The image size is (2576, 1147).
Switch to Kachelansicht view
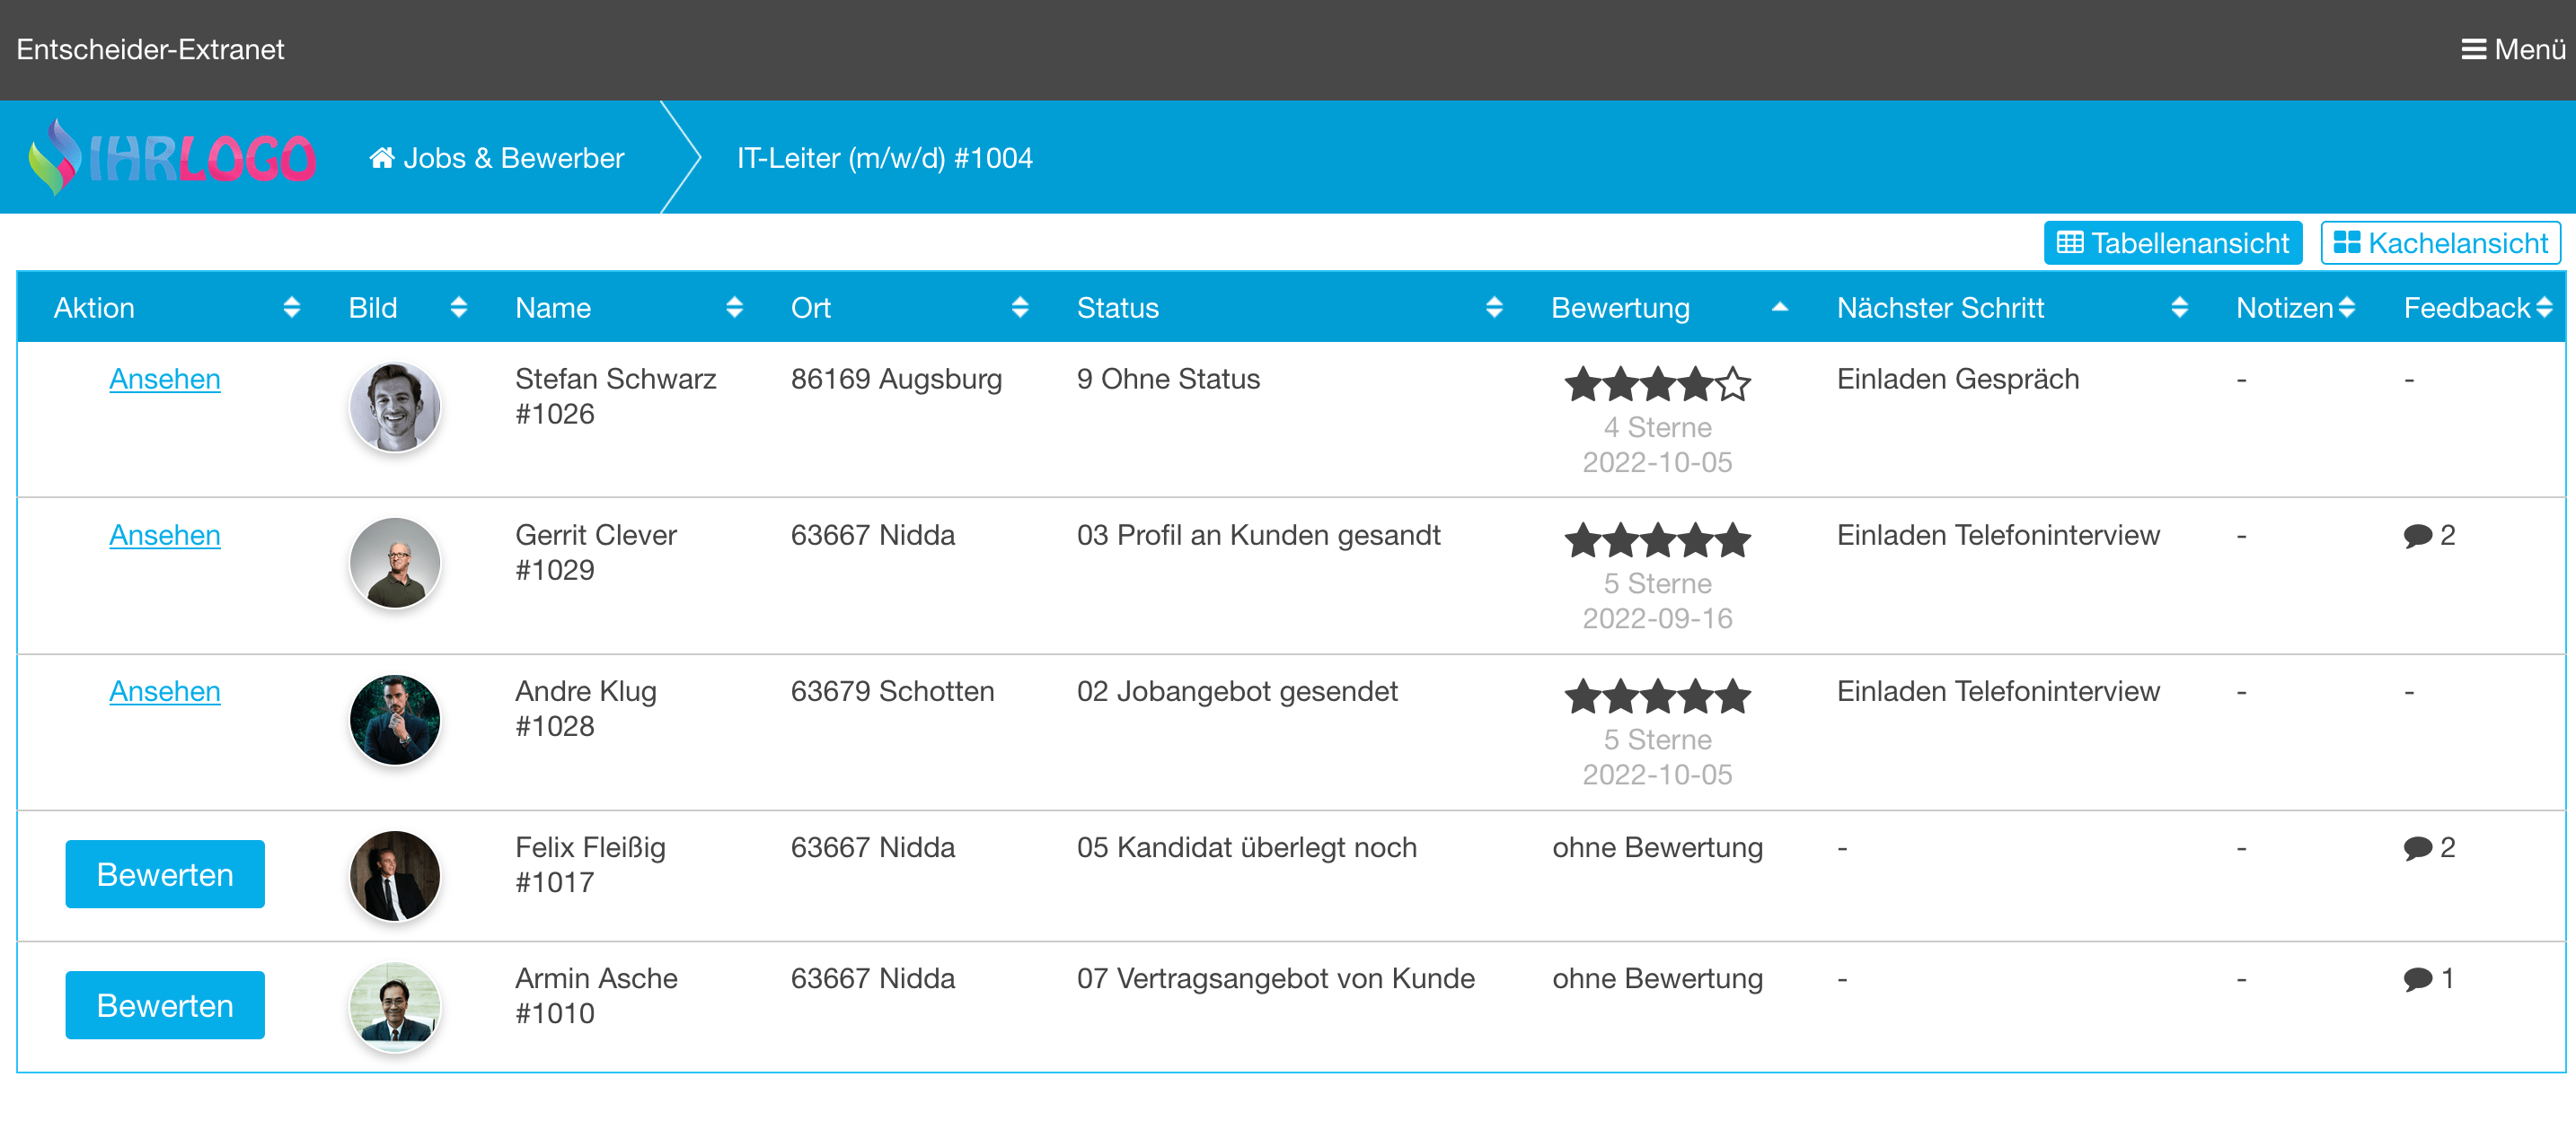(x=2440, y=243)
